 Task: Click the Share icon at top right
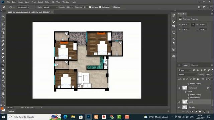tap(211, 7)
